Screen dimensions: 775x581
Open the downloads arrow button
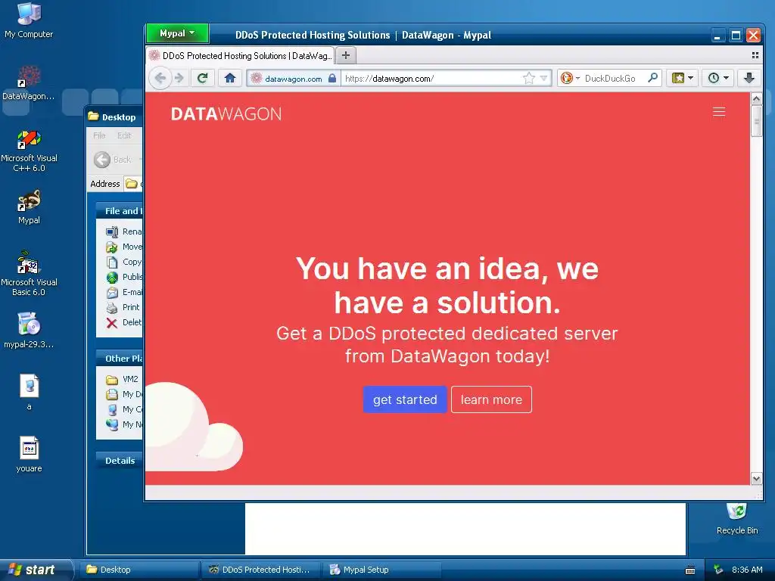749,78
